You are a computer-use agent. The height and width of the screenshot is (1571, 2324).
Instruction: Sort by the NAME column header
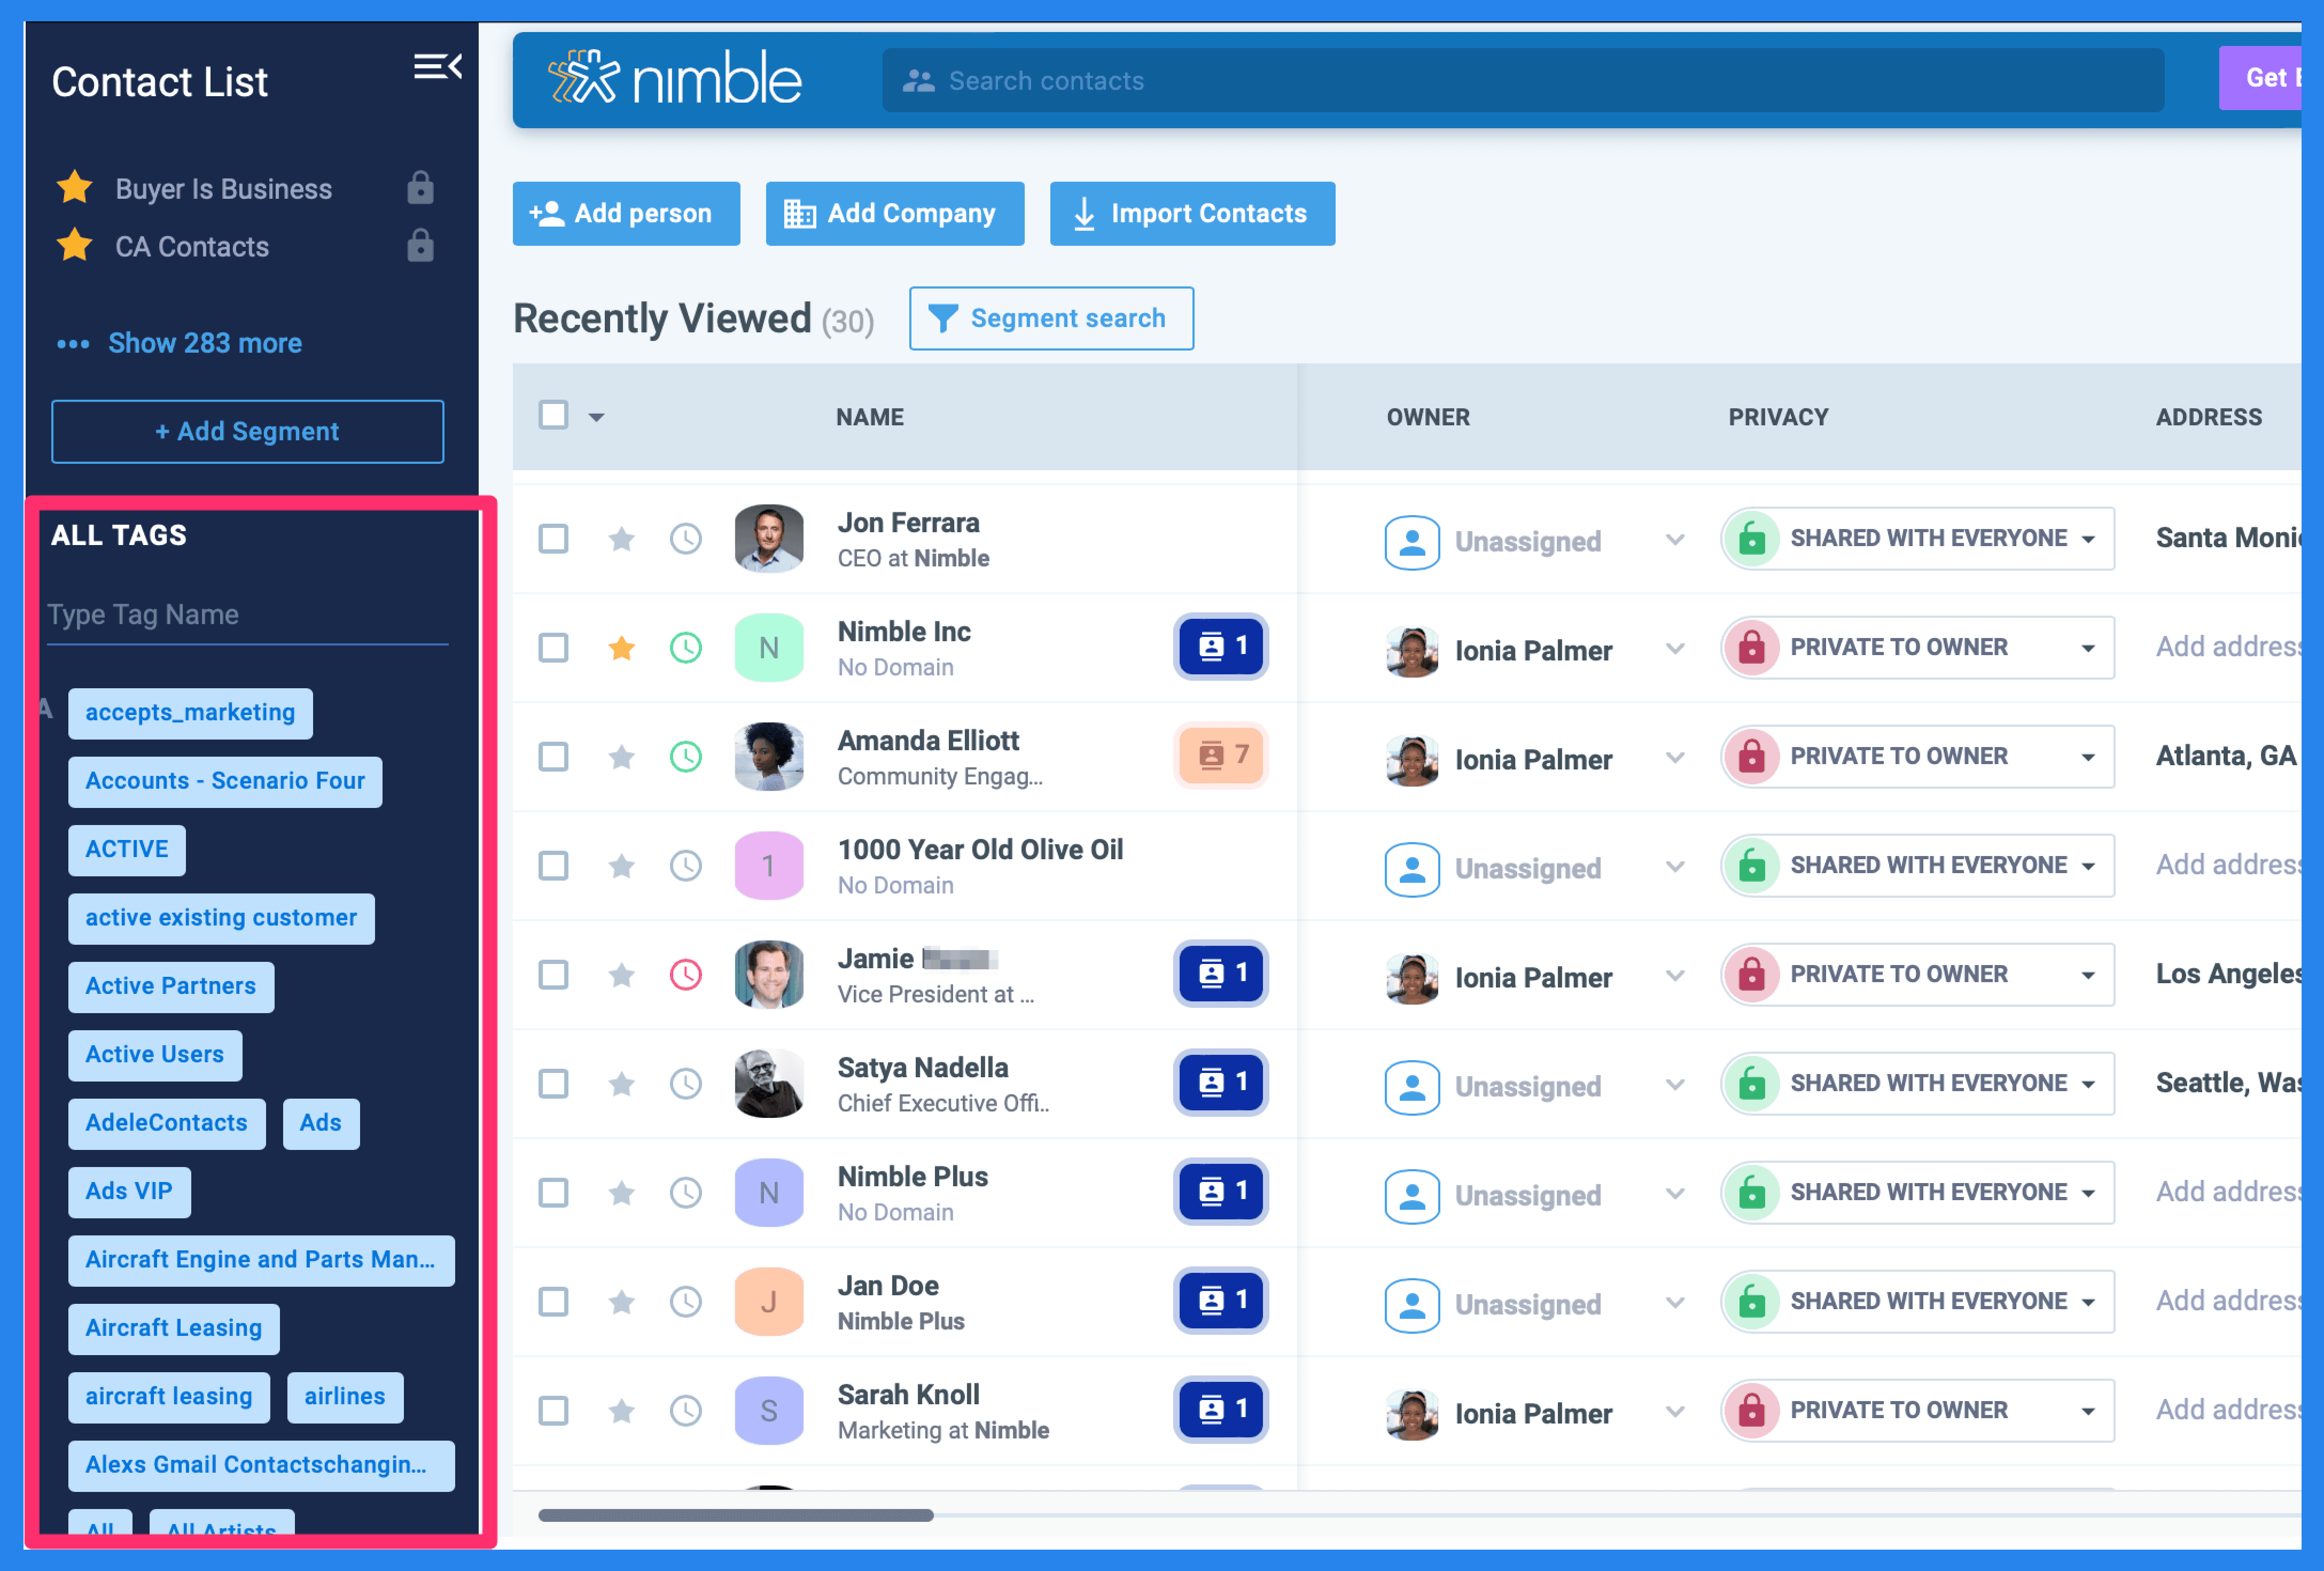coord(869,418)
